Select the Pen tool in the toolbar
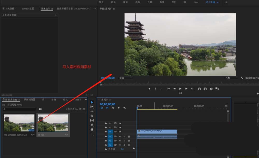 pos(92,125)
